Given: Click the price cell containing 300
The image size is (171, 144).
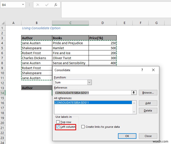Looking at the screenshot, I should [103, 58].
